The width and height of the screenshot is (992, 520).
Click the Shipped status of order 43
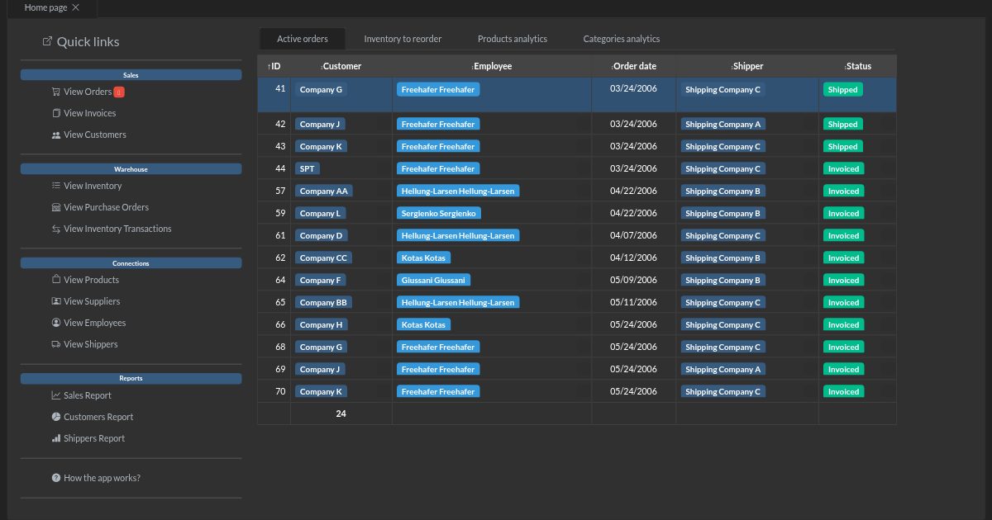pos(842,147)
